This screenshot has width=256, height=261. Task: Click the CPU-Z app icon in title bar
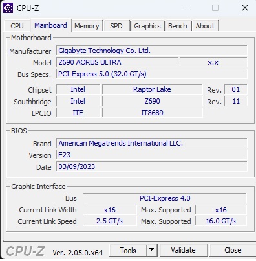pos(8,8)
